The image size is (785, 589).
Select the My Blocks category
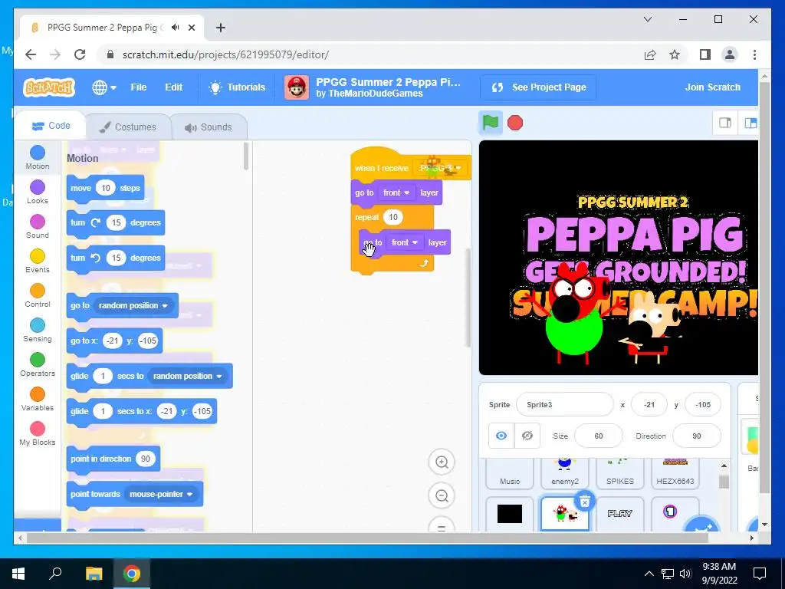(x=38, y=434)
